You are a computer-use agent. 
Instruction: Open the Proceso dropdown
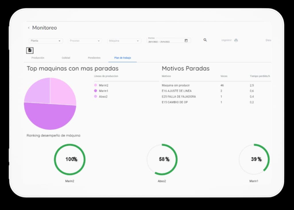pyautogui.click(x=85, y=41)
